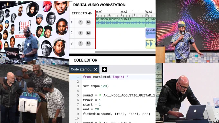Solo track 3 with S button
The width and height of the screenshot is (219, 123).
coord(81,43)
